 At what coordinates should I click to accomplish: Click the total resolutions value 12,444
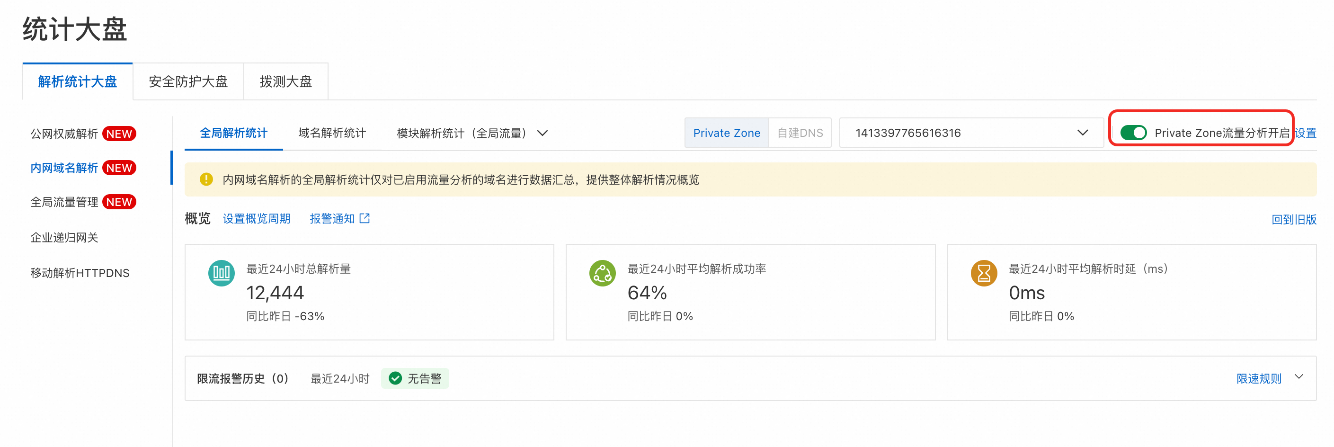coord(275,293)
